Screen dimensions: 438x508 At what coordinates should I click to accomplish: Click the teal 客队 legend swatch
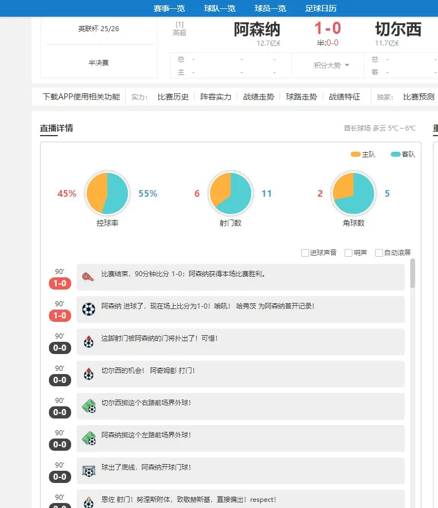click(x=396, y=154)
